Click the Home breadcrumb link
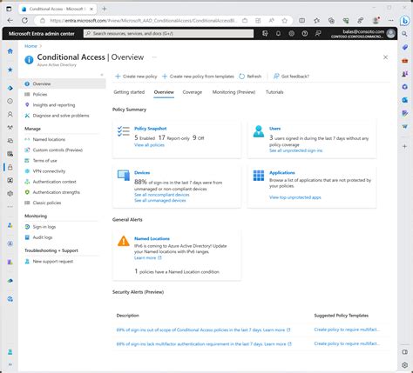Screen dimensions: 413x373 coord(30,46)
